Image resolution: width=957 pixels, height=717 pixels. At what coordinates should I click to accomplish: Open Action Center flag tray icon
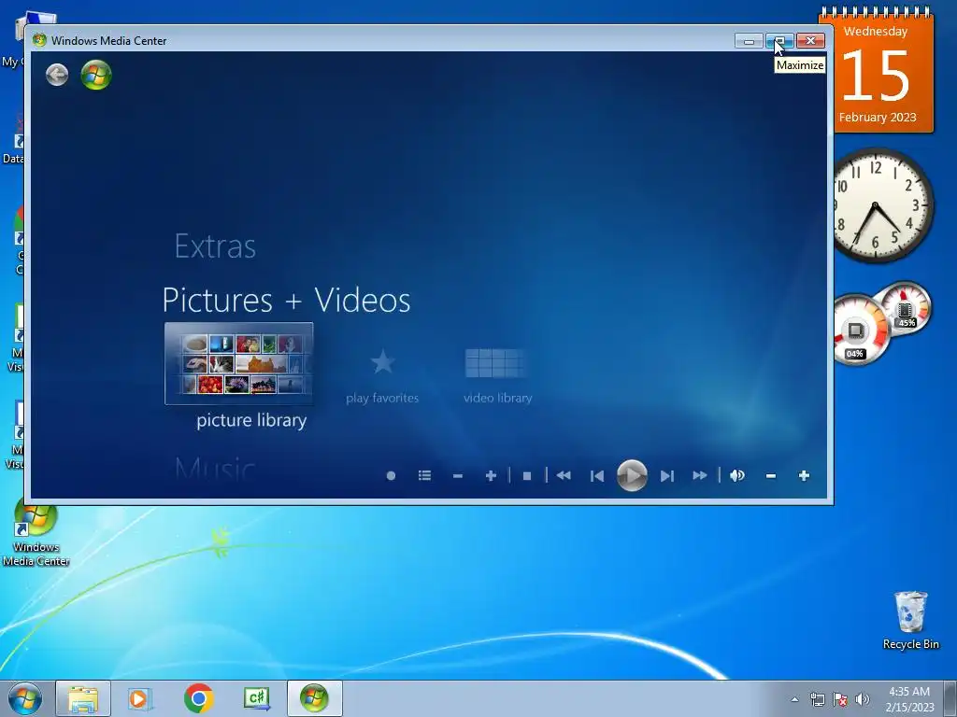[x=840, y=699]
